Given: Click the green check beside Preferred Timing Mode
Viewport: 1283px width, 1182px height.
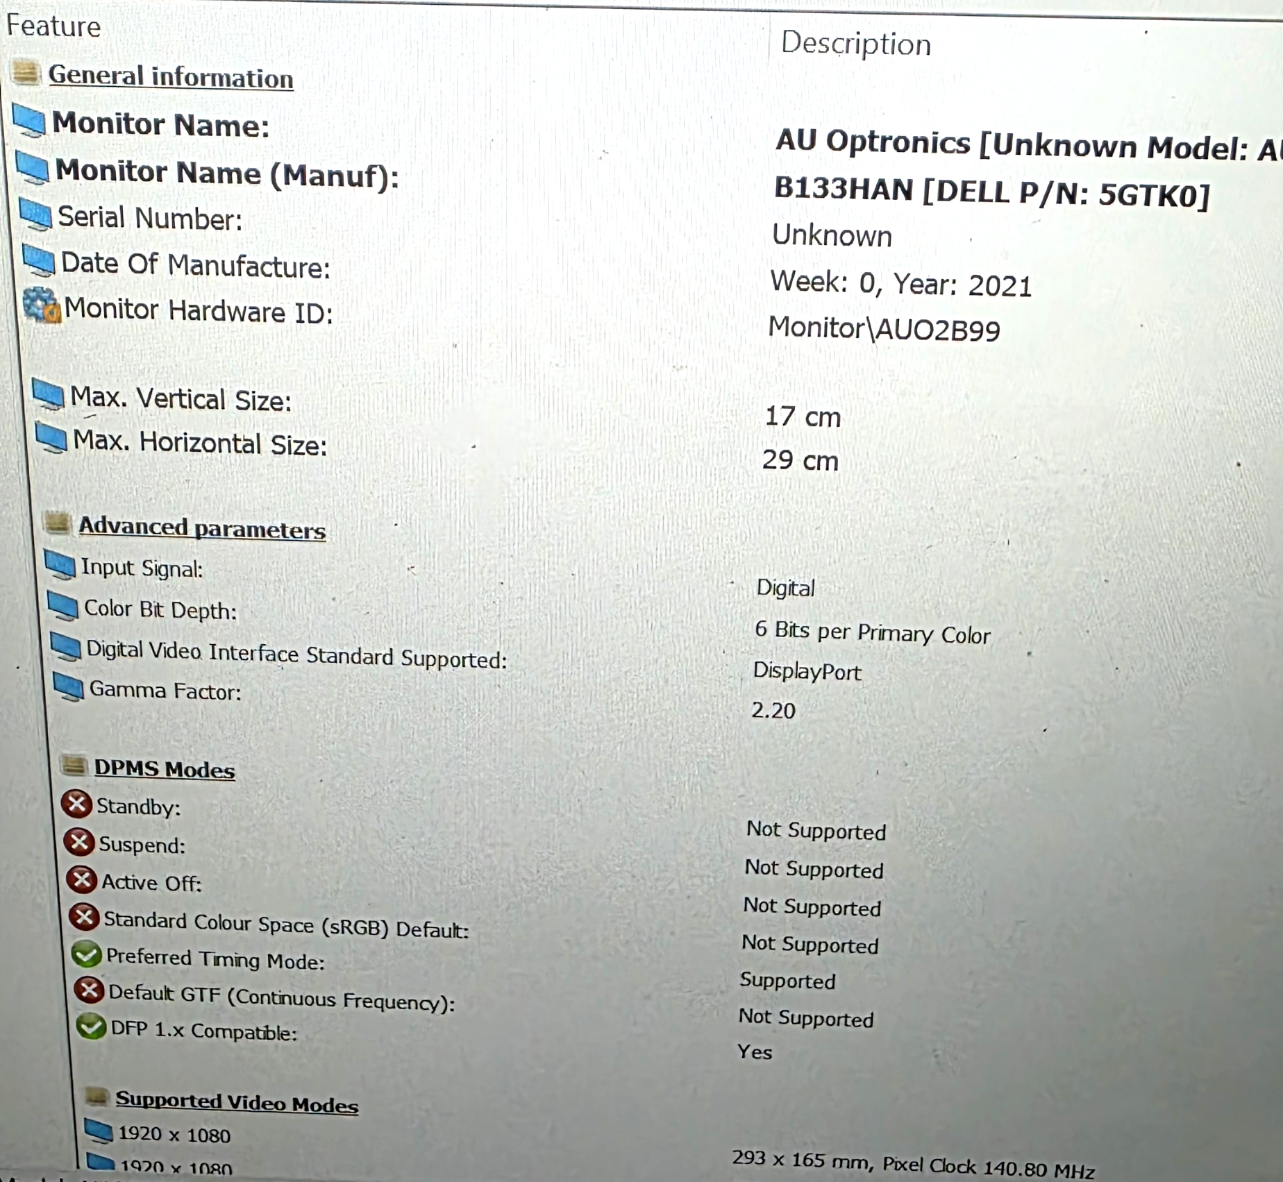Looking at the screenshot, I should [x=87, y=954].
